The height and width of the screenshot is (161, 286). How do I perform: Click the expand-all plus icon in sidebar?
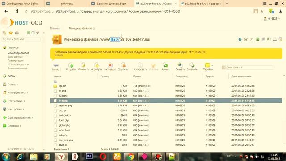(29, 33)
